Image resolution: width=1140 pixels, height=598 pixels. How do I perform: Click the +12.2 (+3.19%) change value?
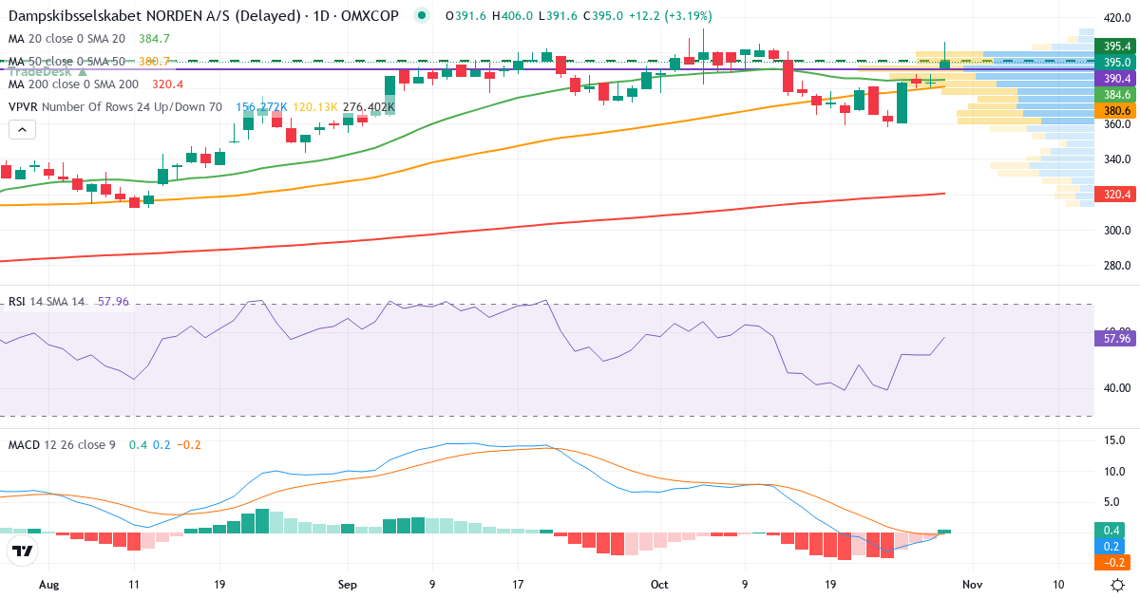[671, 16]
